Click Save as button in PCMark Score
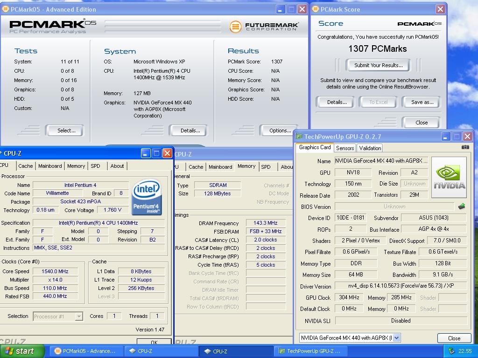This screenshot has height=358, width=478. [422, 102]
